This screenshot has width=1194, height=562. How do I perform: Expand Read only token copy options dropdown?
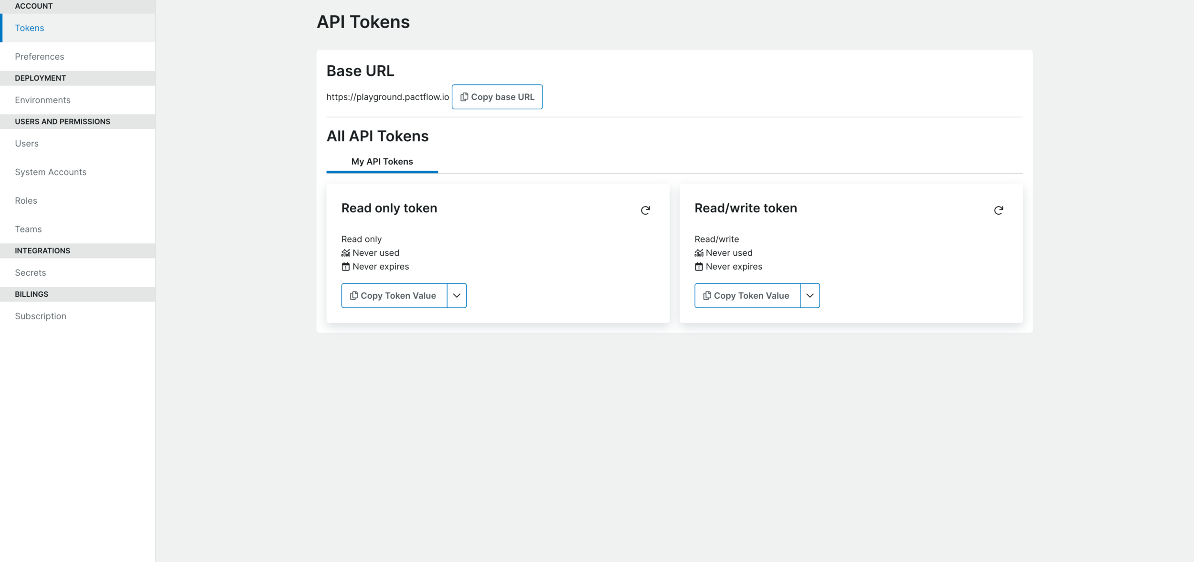pyautogui.click(x=457, y=296)
